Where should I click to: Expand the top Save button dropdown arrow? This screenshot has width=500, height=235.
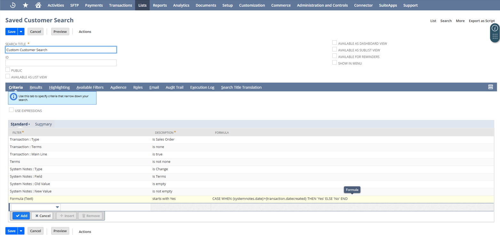21,32
